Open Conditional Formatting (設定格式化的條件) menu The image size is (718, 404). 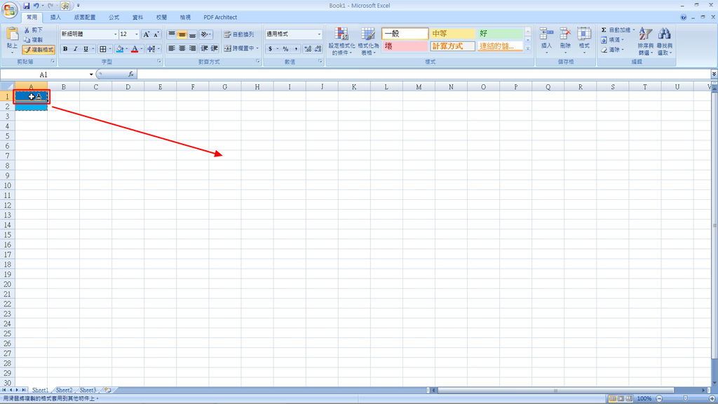pos(341,41)
